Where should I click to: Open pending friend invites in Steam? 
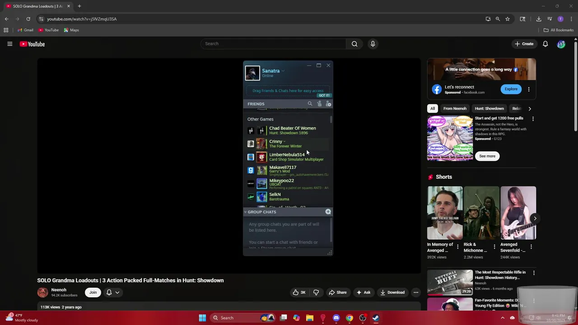tap(319, 104)
